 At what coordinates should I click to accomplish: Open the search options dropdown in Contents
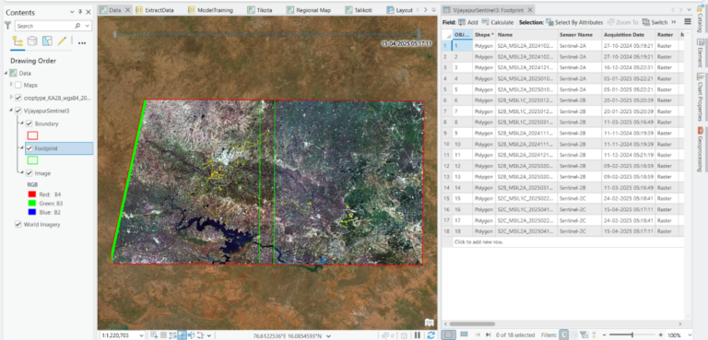pos(88,26)
